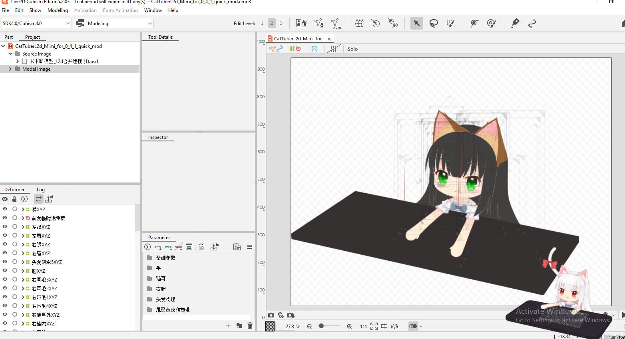The width and height of the screenshot is (625, 339).
Task: Run automatic mesh generator (AUTO)
Action: pos(336,24)
